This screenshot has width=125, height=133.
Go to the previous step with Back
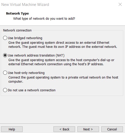[64, 129]
